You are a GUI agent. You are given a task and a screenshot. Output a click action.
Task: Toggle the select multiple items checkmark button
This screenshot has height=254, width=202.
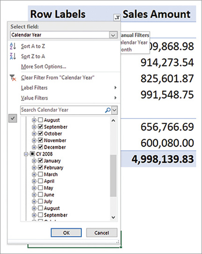tap(13, 118)
